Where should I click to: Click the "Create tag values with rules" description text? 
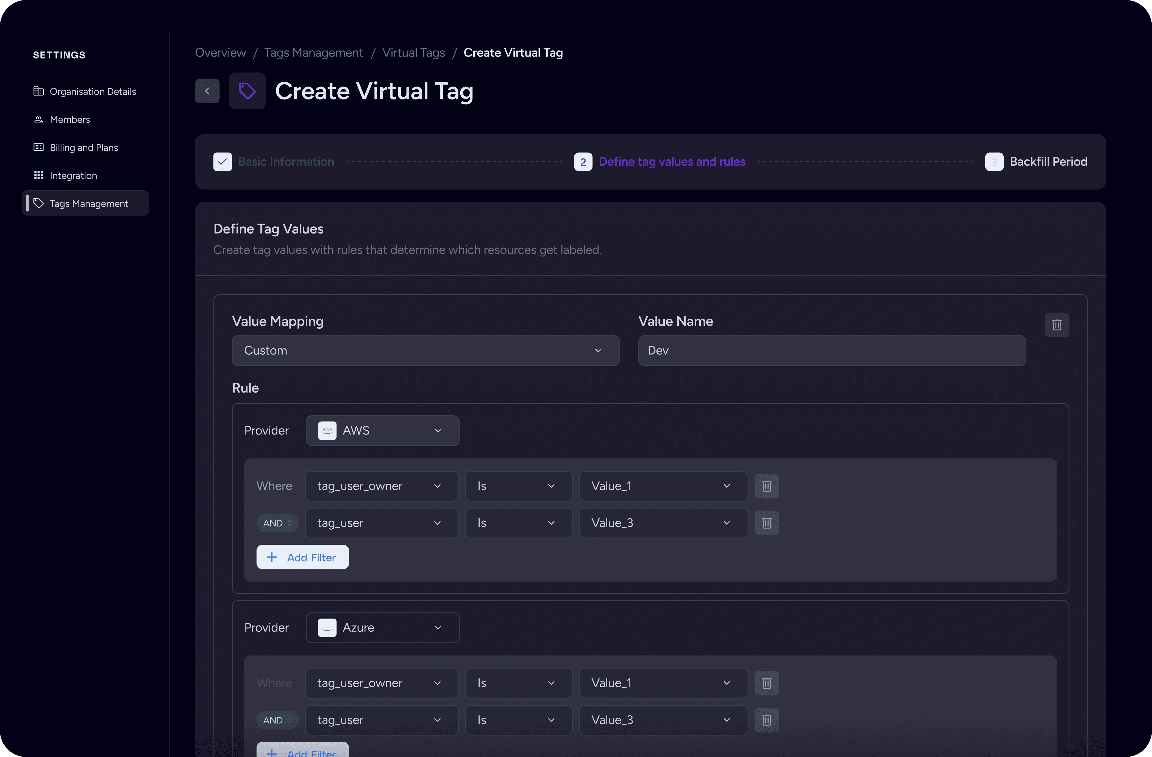[408, 250]
